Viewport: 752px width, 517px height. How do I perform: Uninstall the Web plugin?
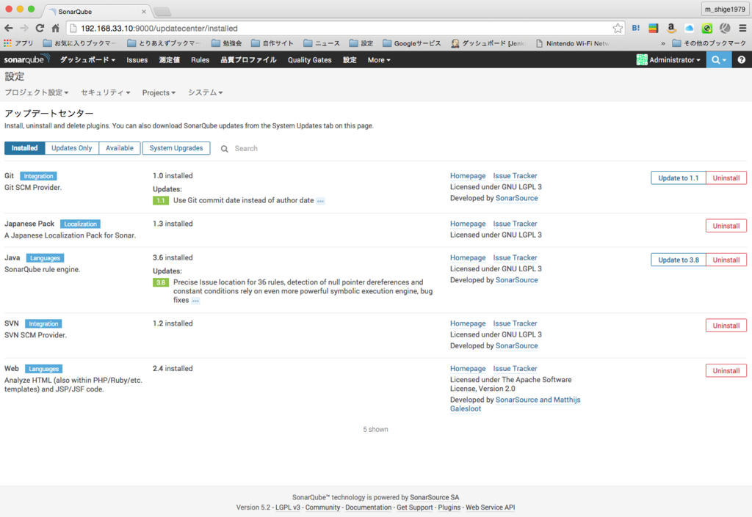(x=726, y=370)
